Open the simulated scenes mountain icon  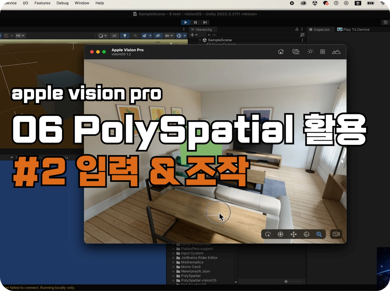click(x=336, y=52)
